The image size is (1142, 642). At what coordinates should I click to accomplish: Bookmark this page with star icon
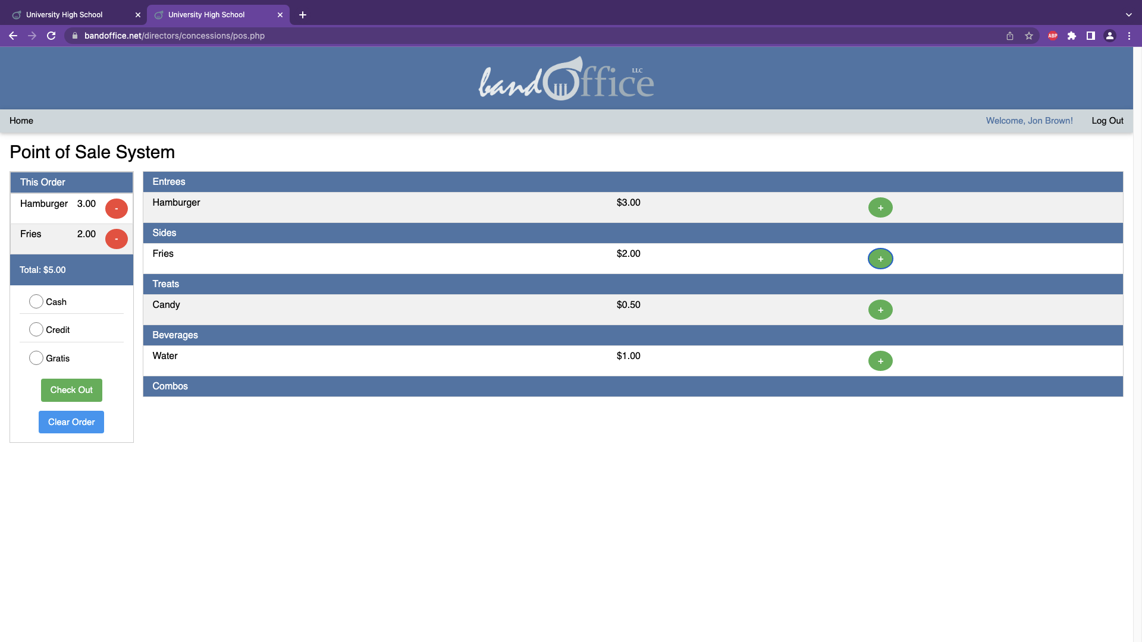click(1029, 36)
